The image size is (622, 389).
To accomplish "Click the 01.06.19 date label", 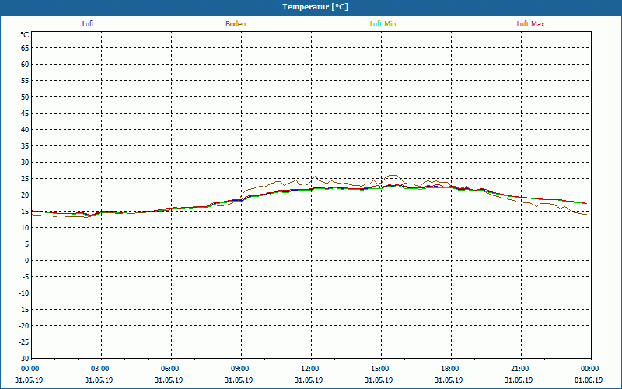I will [x=589, y=380].
